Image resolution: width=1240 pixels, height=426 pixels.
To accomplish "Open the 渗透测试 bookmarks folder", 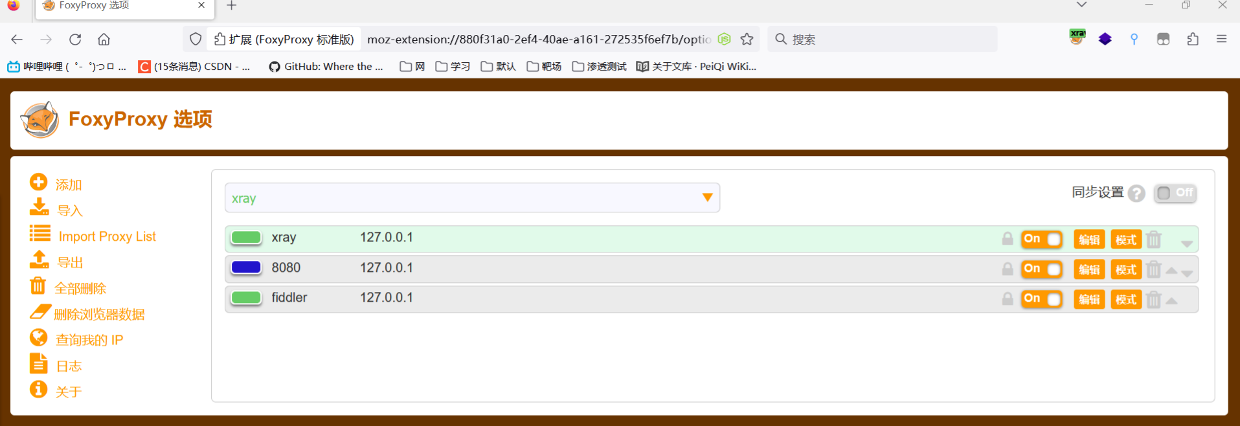I will [599, 66].
